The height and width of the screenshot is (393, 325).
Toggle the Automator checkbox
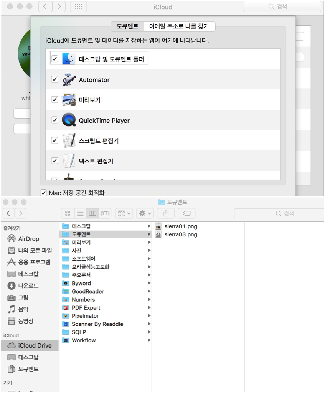[54, 79]
